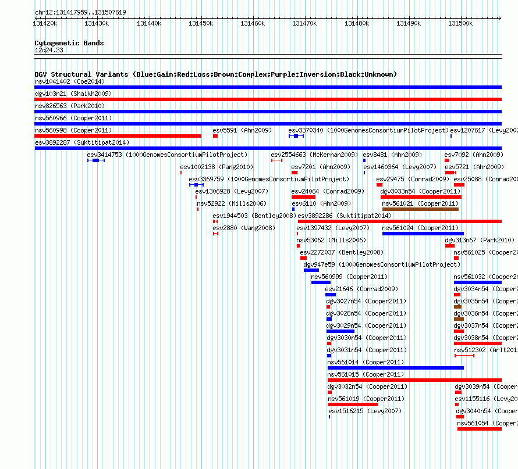Click the brown dgv3035n54 variant glyph
This screenshot has height=469, width=518.
point(457,307)
